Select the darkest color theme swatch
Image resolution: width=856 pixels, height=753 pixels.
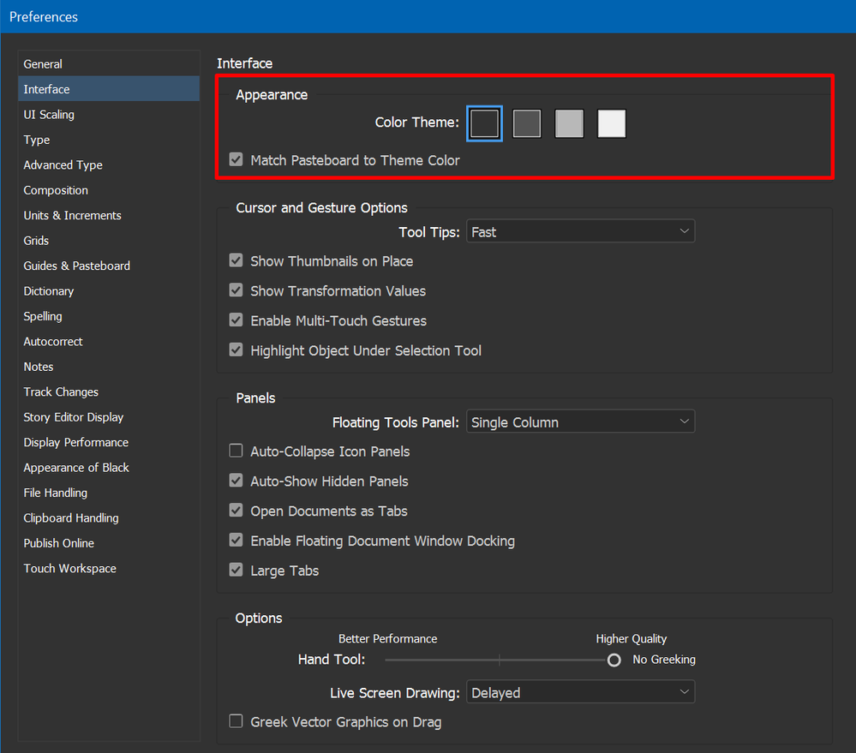[484, 123]
